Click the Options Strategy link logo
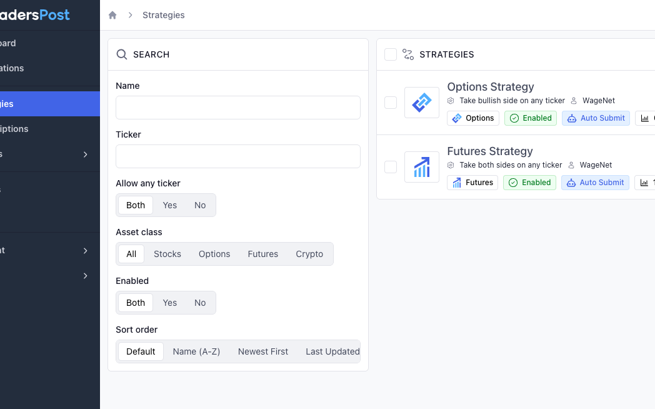The width and height of the screenshot is (655, 409). click(421, 103)
